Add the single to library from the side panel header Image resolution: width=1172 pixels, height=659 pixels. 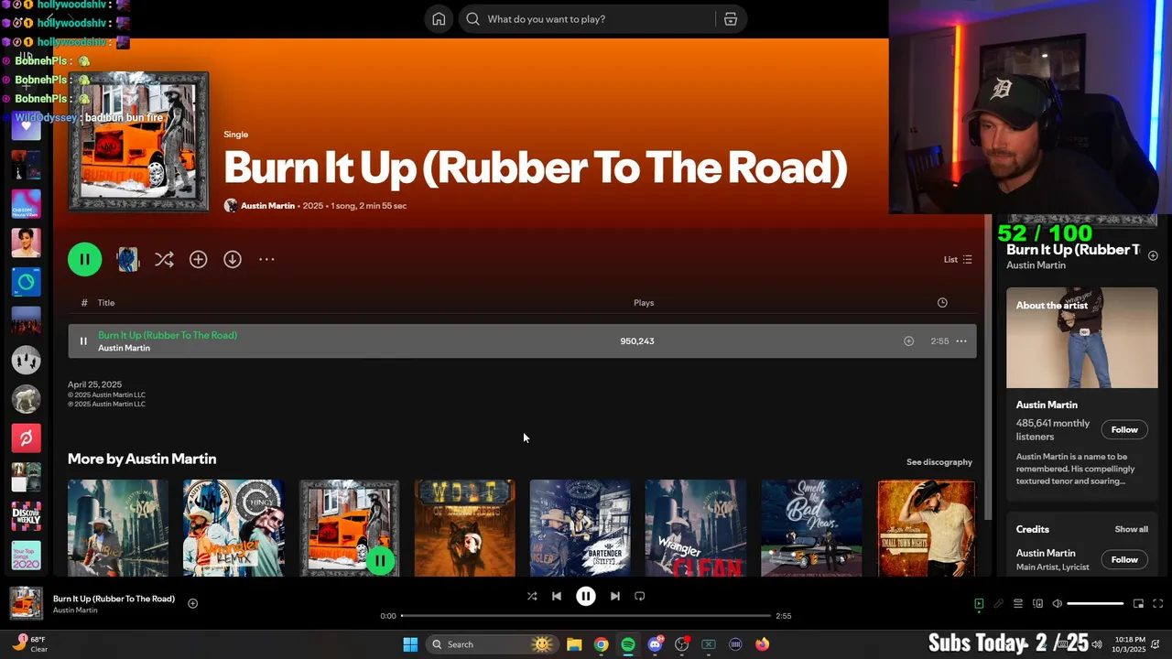pyautogui.click(x=1153, y=255)
